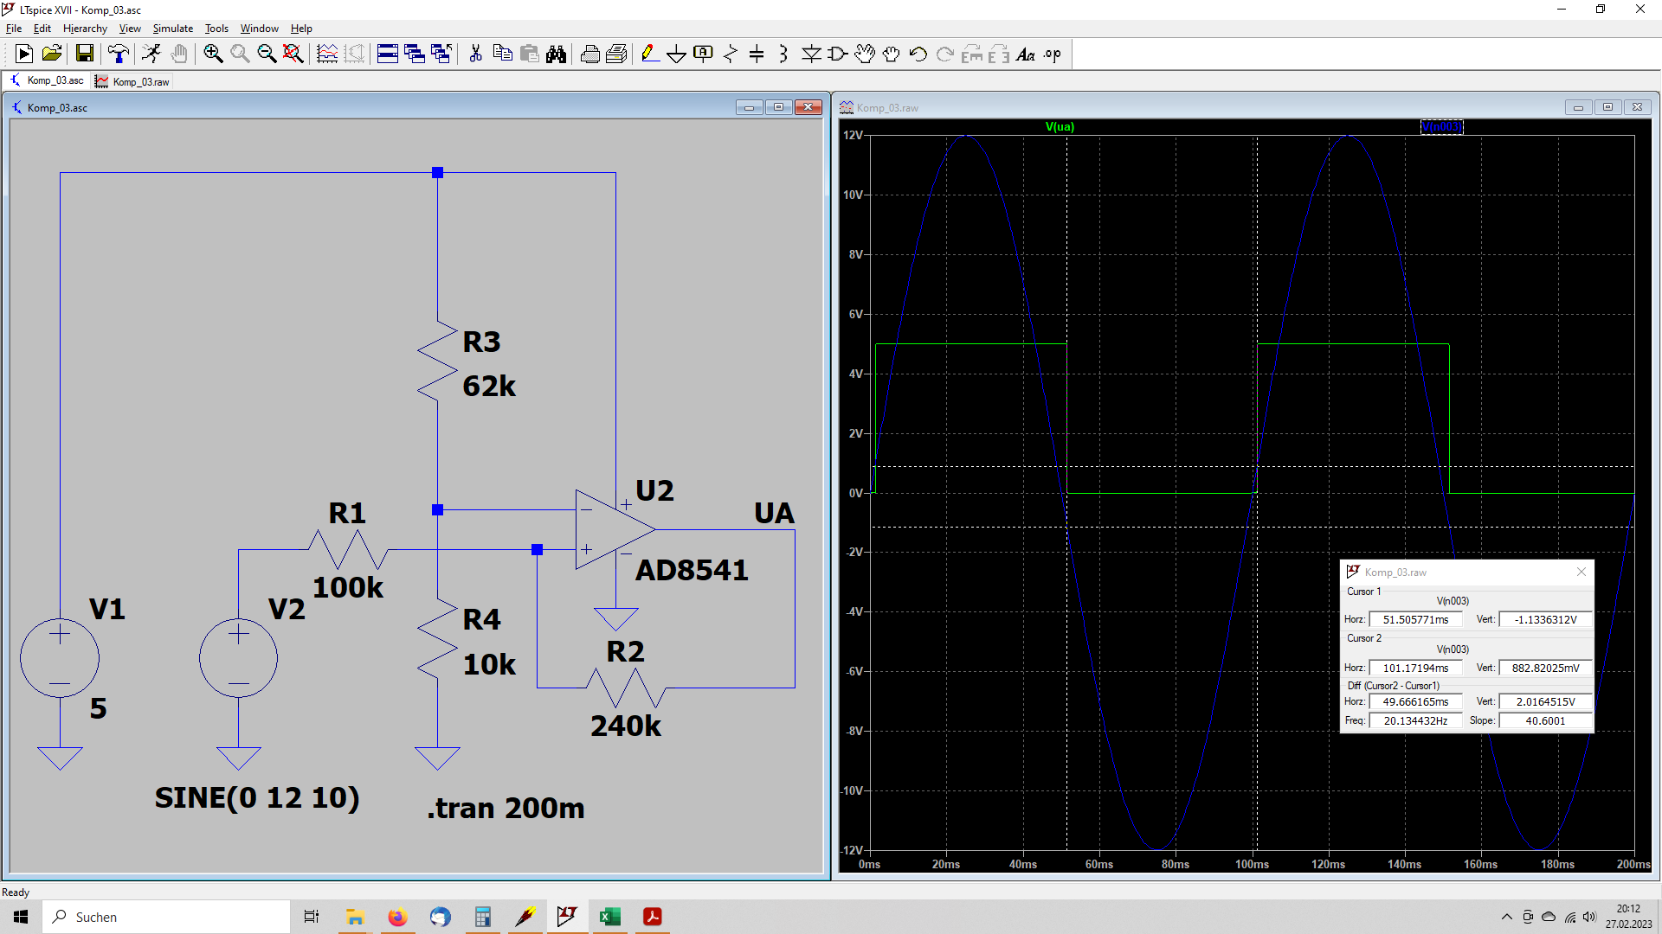This screenshot has height=934, width=1662.
Task: Select the Move hand tool
Action: point(865,54)
